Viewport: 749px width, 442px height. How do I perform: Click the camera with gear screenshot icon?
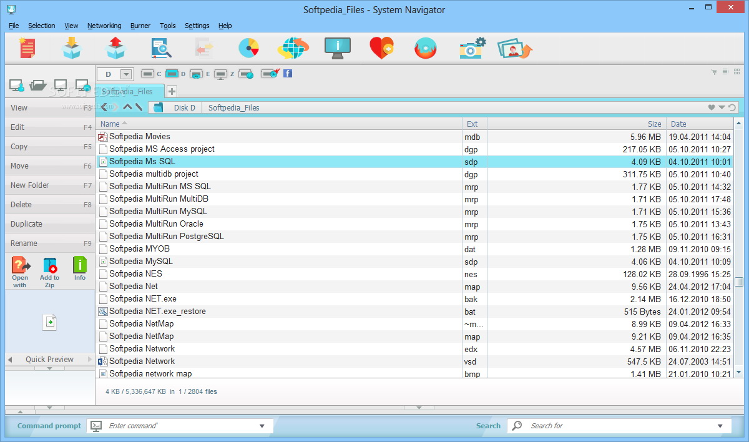click(x=472, y=48)
